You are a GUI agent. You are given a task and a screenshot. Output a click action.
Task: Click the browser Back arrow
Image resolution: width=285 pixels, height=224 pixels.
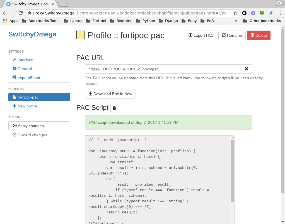pos(5,13)
